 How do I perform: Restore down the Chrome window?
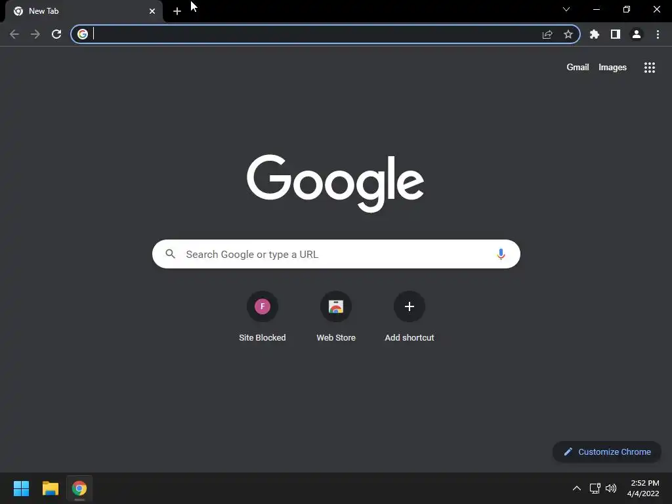click(x=627, y=9)
